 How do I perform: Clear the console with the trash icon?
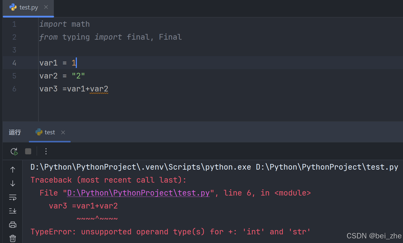tap(12, 238)
